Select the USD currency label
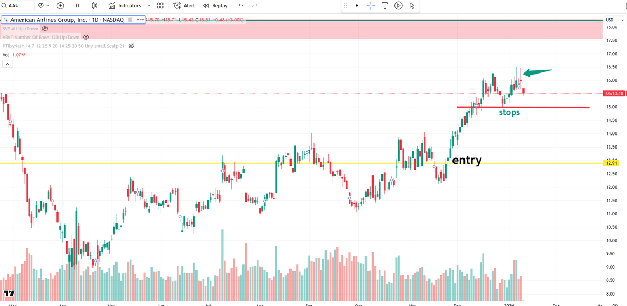 point(609,20)
